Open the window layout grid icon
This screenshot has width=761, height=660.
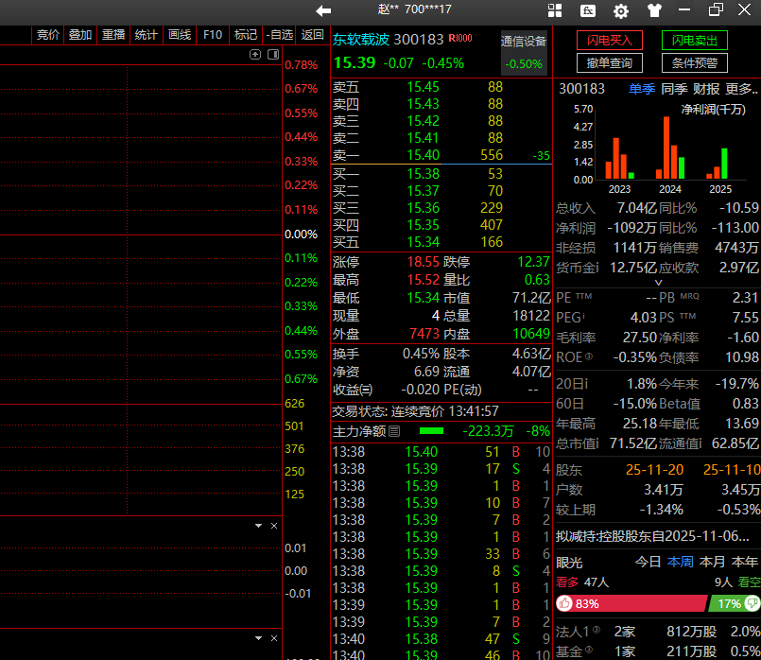tap(555, 10)
